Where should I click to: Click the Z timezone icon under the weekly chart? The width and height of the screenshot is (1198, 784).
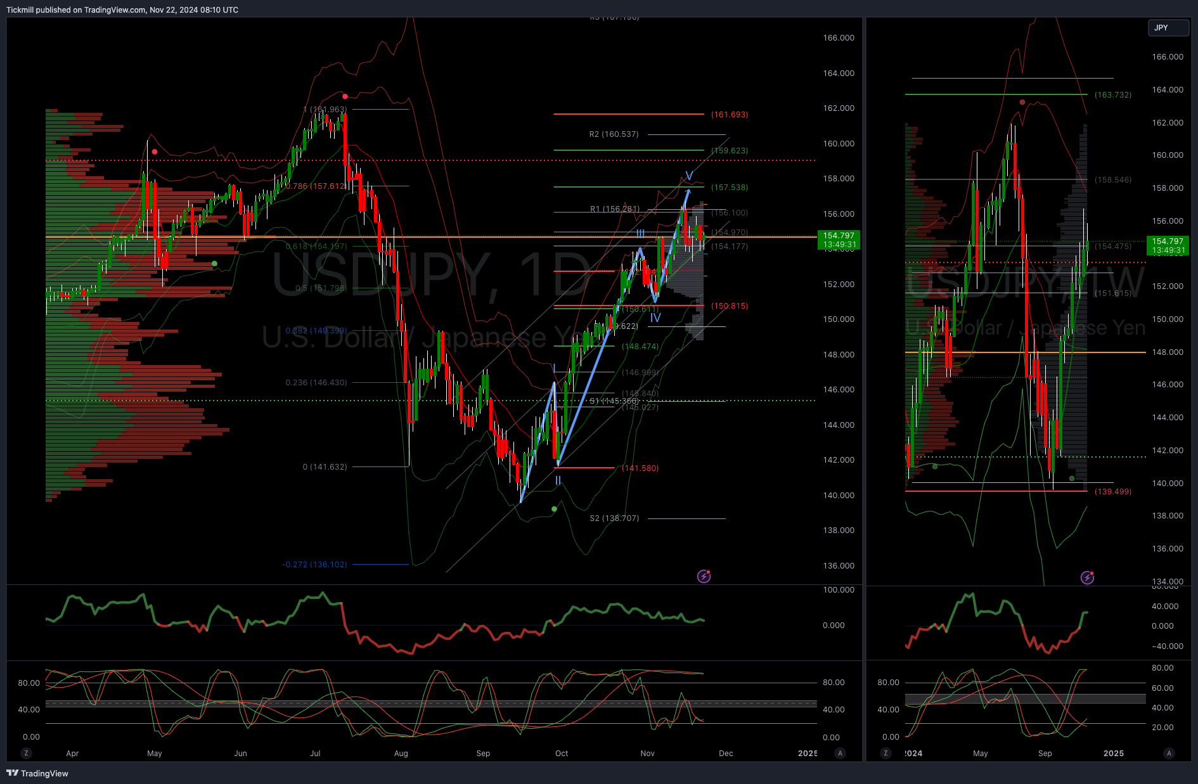click(886, 753)
